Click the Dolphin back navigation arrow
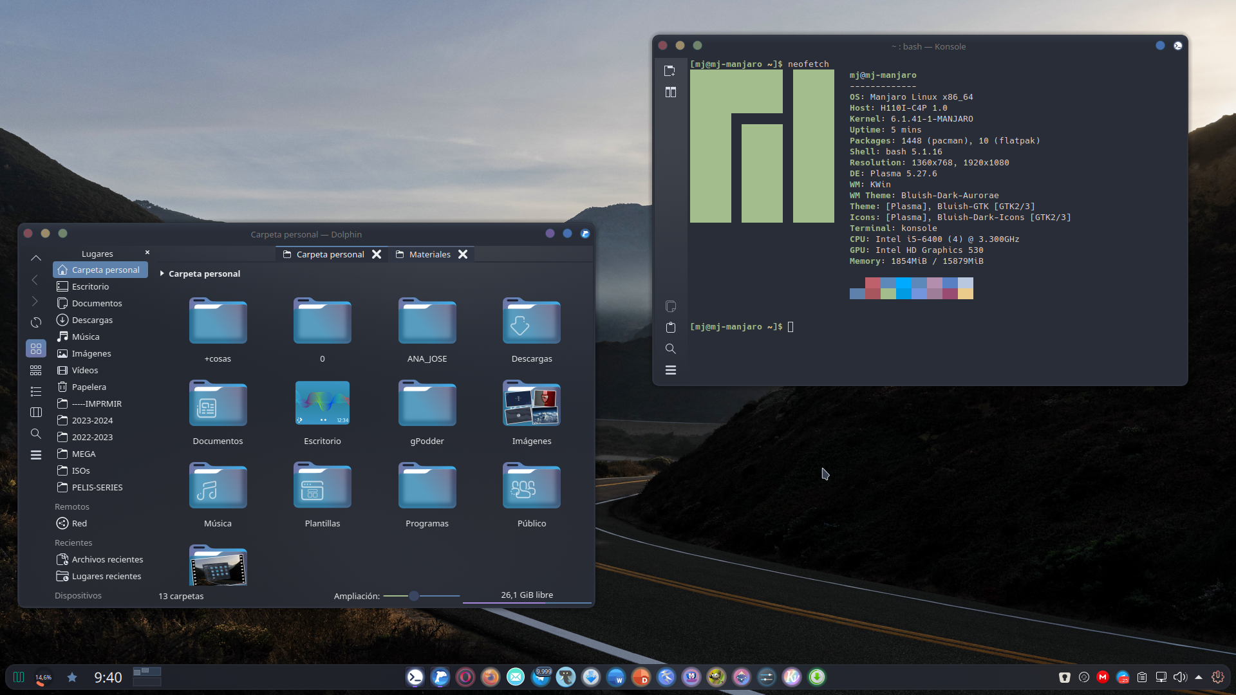The width and height of the screenshot is (1236, 695). tap(35, 280)
